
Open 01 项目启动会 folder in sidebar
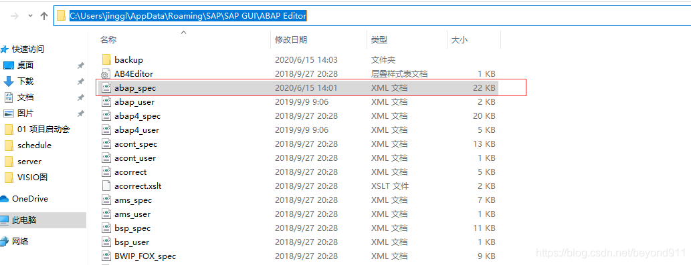click(43, 129)
